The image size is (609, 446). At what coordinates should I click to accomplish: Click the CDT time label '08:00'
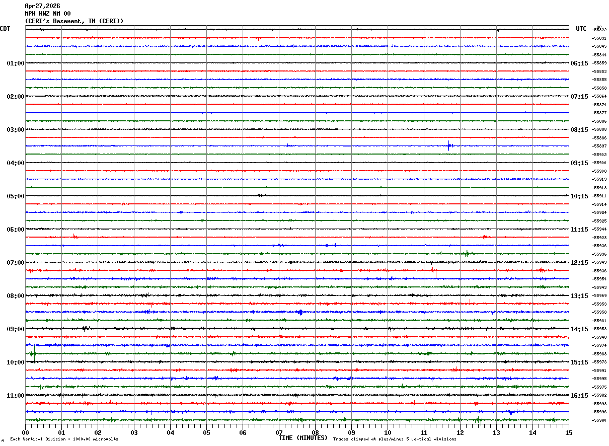[x=16, y=296]
